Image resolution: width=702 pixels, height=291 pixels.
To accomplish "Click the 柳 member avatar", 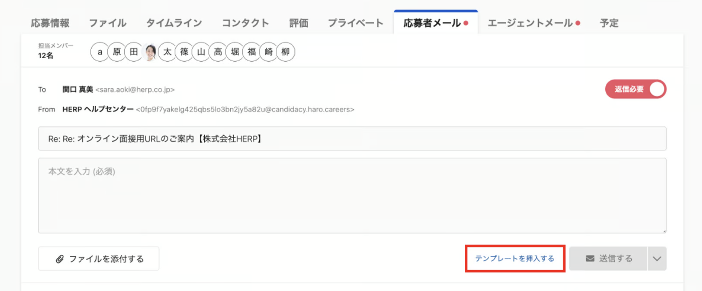I will click(285, 52).
